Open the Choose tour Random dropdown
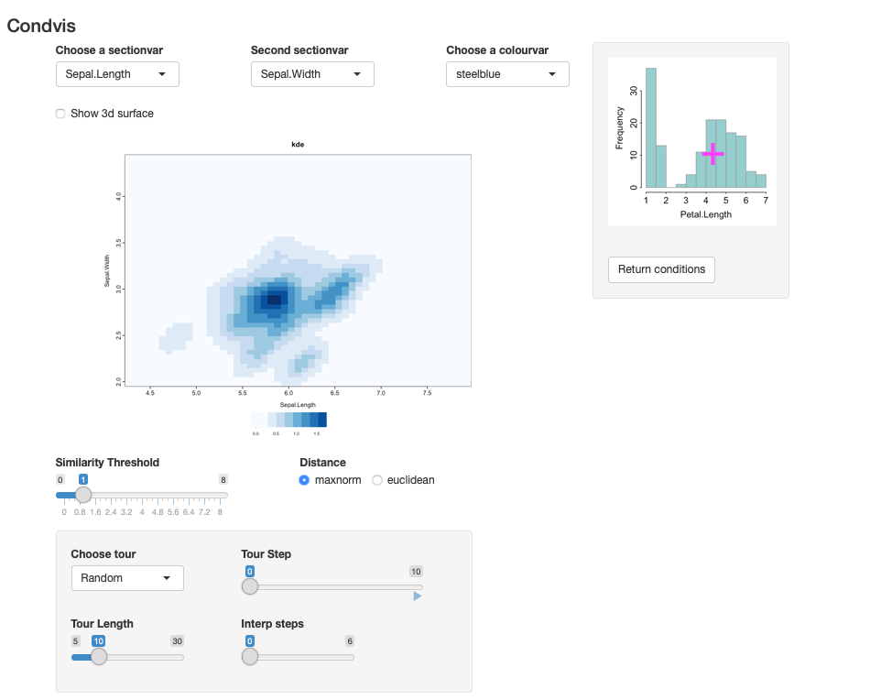Screen dimensions: 870x700 (x=127, y=578)
